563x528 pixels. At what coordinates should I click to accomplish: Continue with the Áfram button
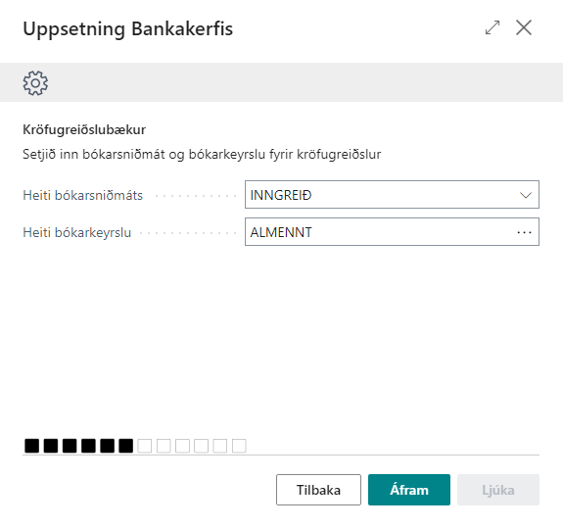click(x=409, y=490)
